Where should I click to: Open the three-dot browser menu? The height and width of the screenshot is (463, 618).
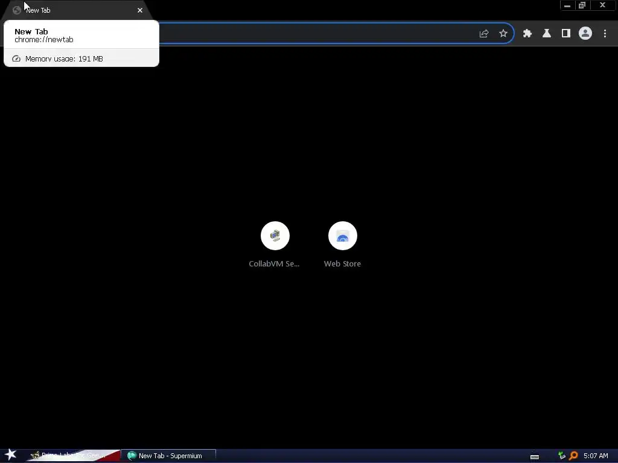(x=605, y=34)
